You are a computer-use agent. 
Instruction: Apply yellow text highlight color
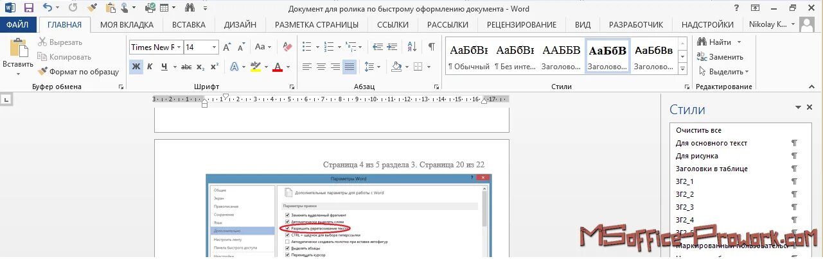pos(255,67)
